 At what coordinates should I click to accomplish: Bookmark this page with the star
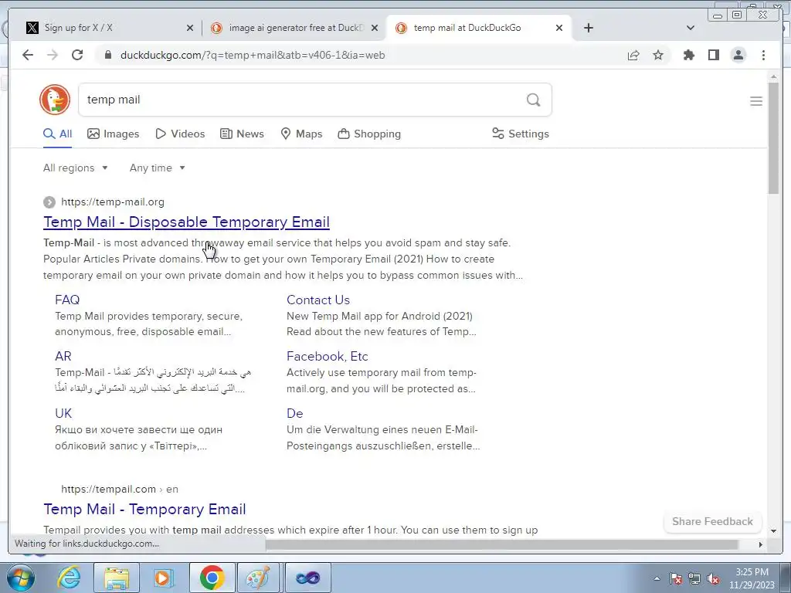pyautogui.click(x=658, y=55)
